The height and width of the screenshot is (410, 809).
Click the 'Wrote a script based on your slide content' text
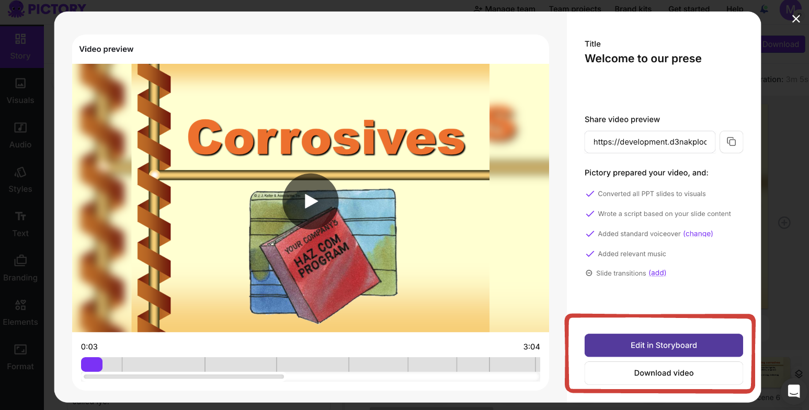664,214
